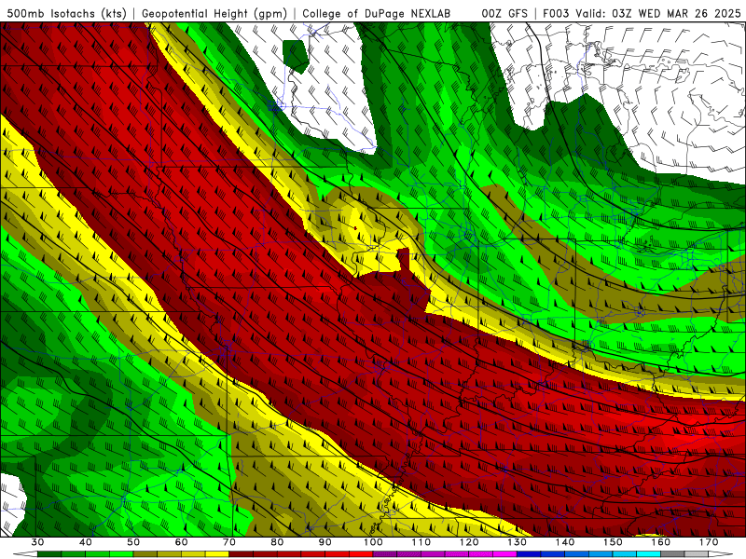Image resolution: width=746 pixels, height=559 pixels.
Task: Click the darkest green swatch starting the color bar
Action: pyautogui.click(x=49, y=554)
